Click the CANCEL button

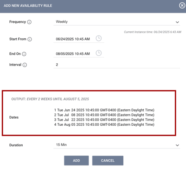(x=108, y=161)
